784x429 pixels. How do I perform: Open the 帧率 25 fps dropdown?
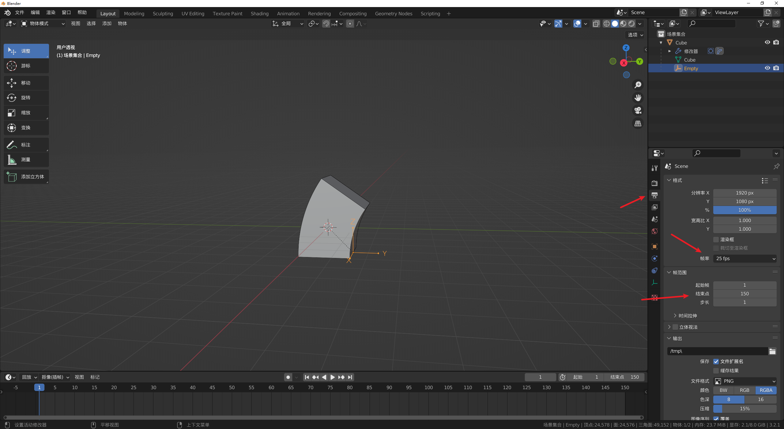coord(744,259)
